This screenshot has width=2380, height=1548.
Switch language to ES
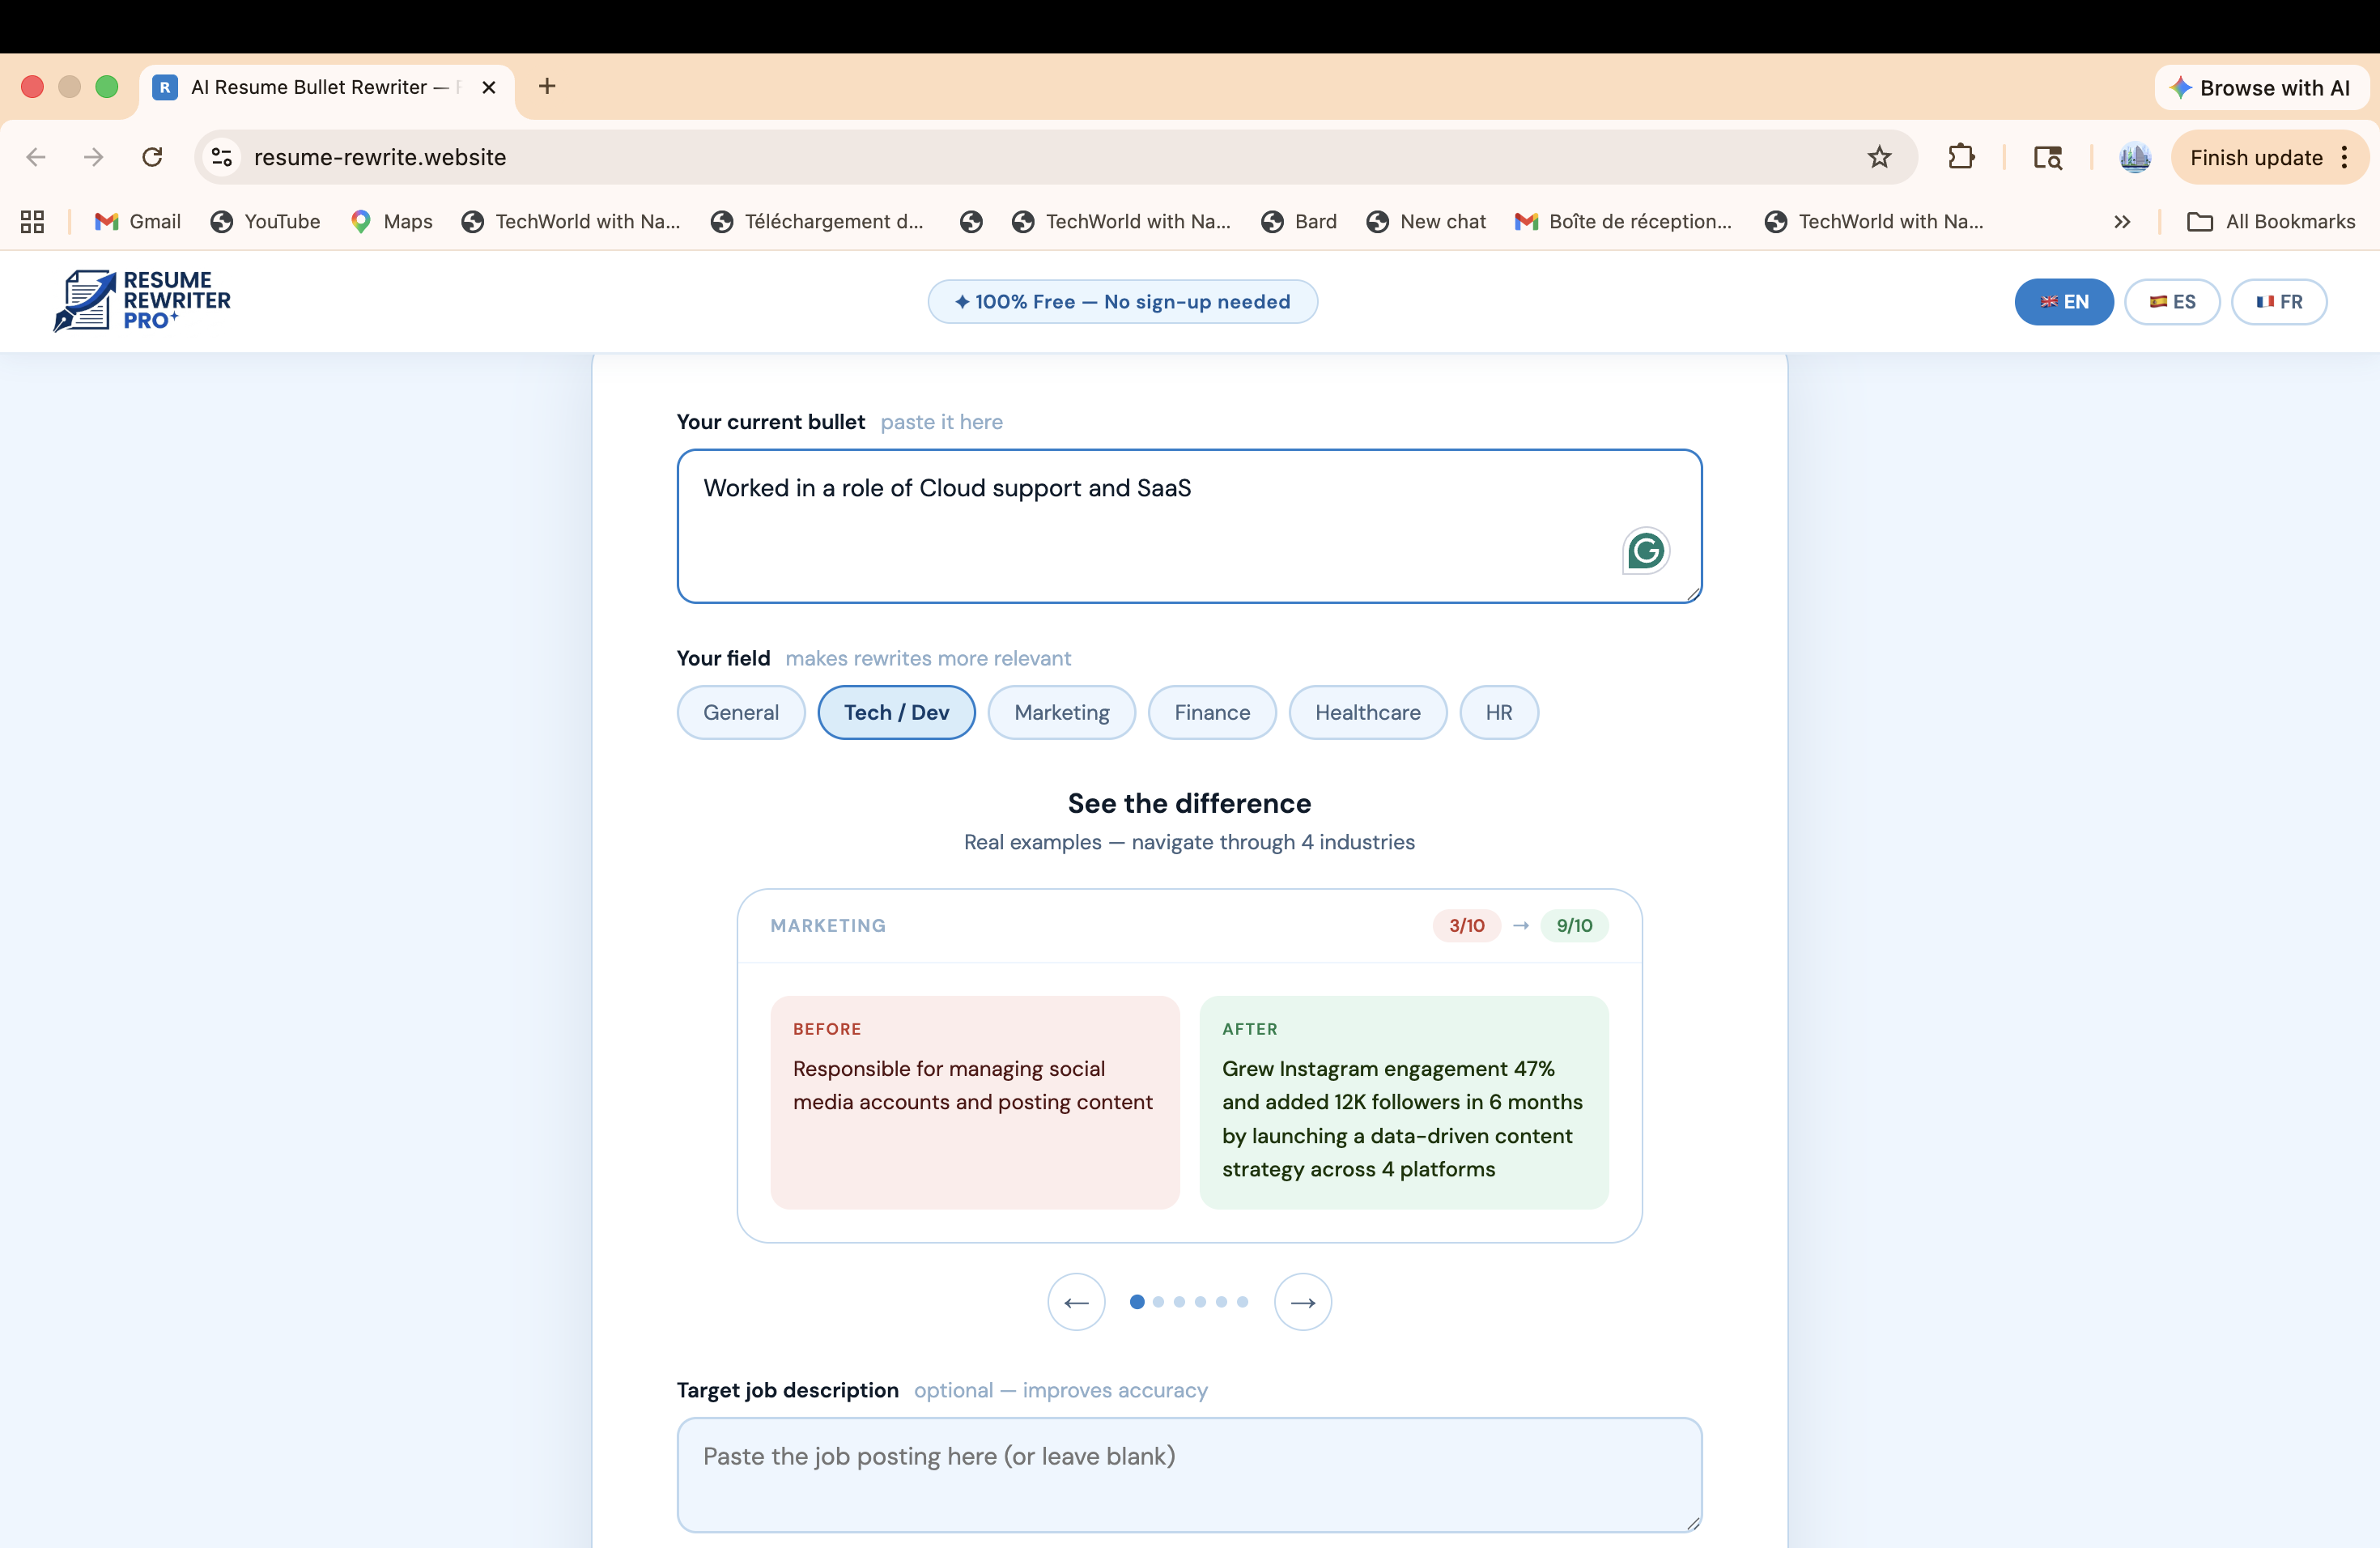(2172, 301)
